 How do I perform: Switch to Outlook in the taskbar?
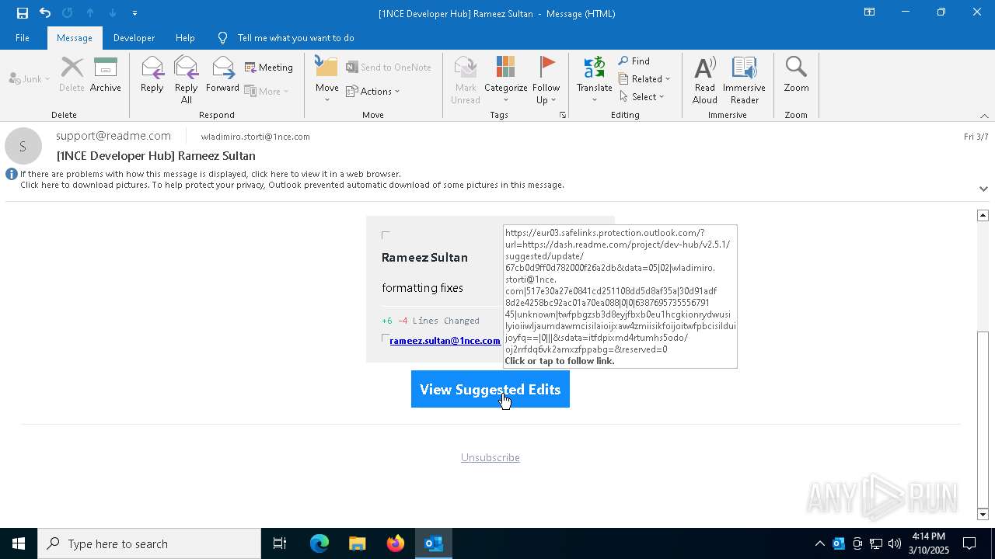[x=433, y=543]
